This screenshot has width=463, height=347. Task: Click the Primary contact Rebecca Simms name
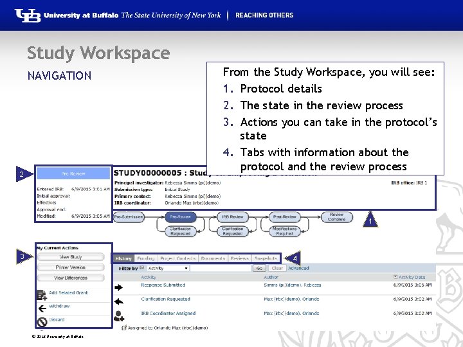[x=192, y=196]
